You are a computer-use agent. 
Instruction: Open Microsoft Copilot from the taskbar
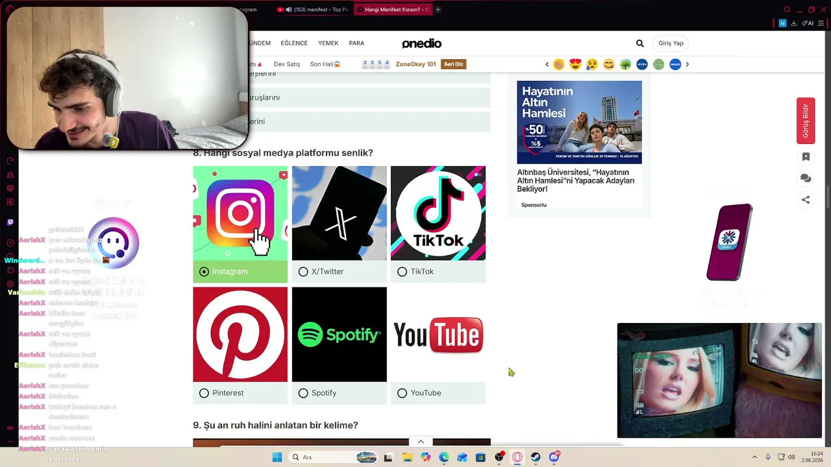coord(425,457)
